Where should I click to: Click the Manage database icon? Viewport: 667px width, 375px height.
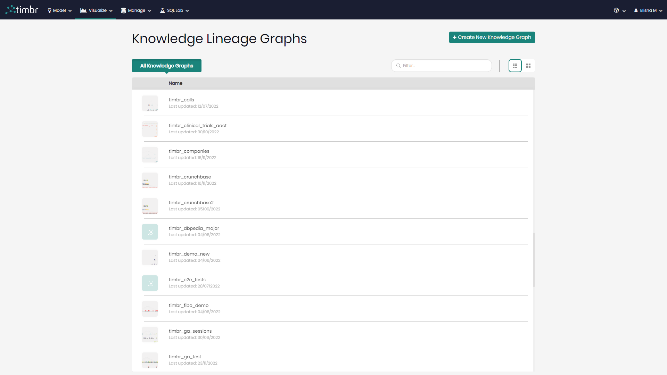tap(124, 10)
